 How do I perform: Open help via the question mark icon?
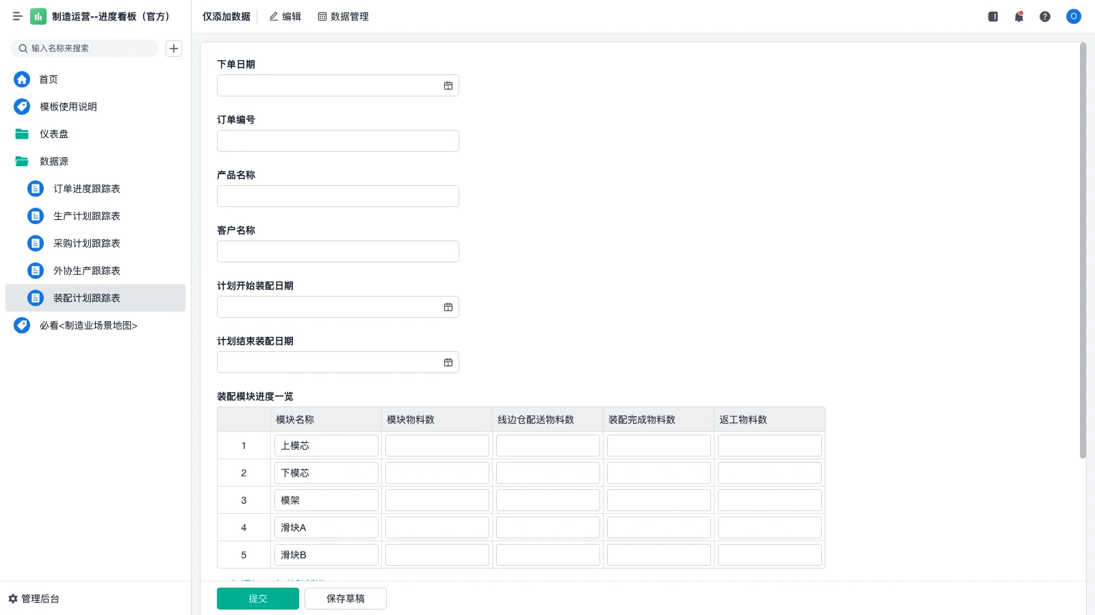tap(1046, 16)
